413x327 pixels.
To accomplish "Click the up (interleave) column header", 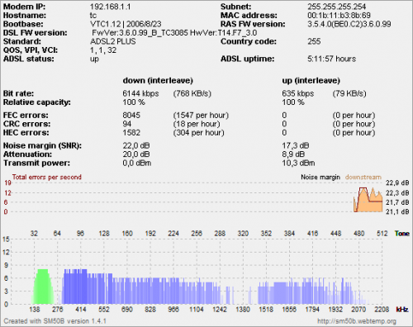I will coord(311,81).
